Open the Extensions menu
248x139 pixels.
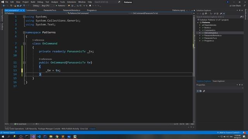click(71, 2)
